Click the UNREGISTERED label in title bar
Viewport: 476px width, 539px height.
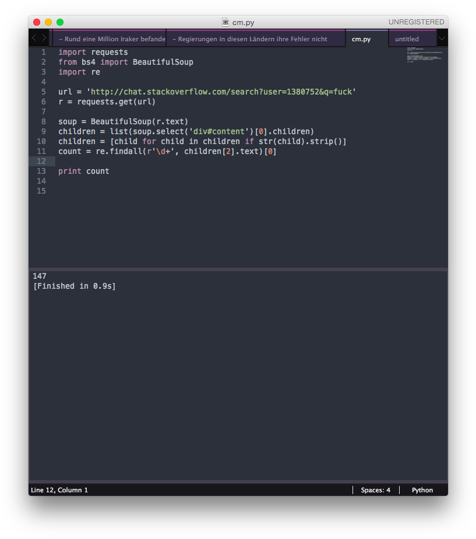pyautogui.click(x=416, y=22)
